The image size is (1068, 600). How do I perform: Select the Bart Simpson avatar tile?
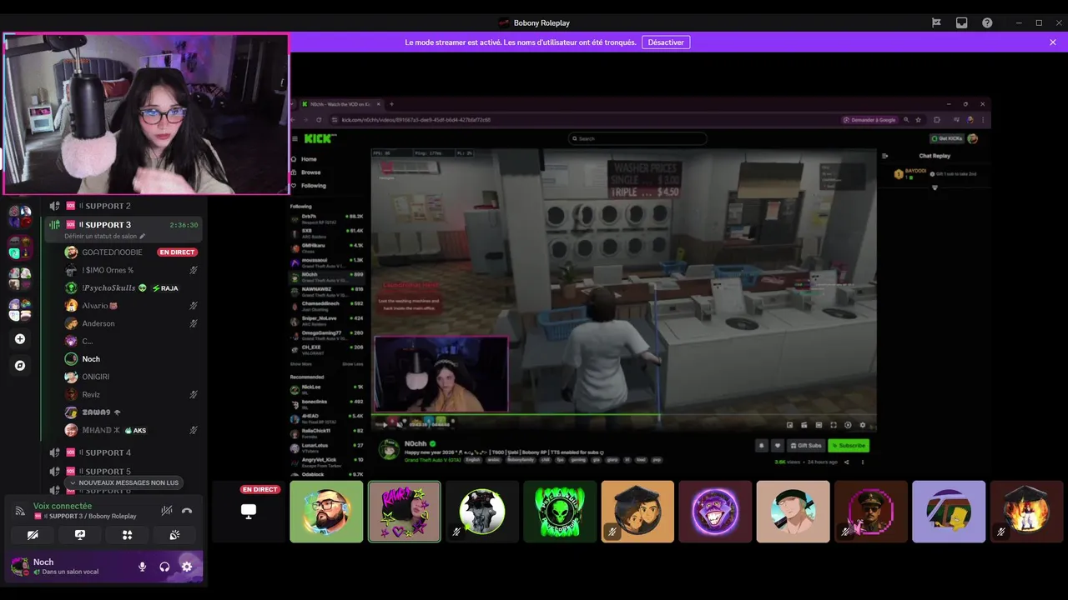[x=949, y=512]
